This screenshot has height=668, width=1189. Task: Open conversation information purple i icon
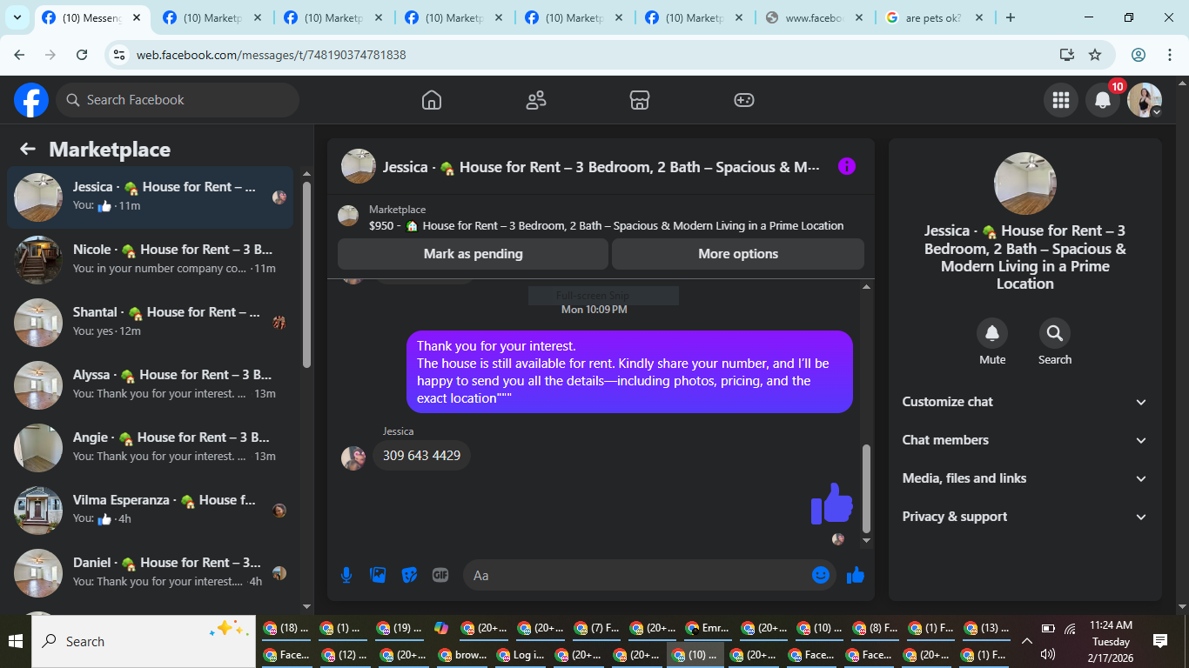point(847,166)
